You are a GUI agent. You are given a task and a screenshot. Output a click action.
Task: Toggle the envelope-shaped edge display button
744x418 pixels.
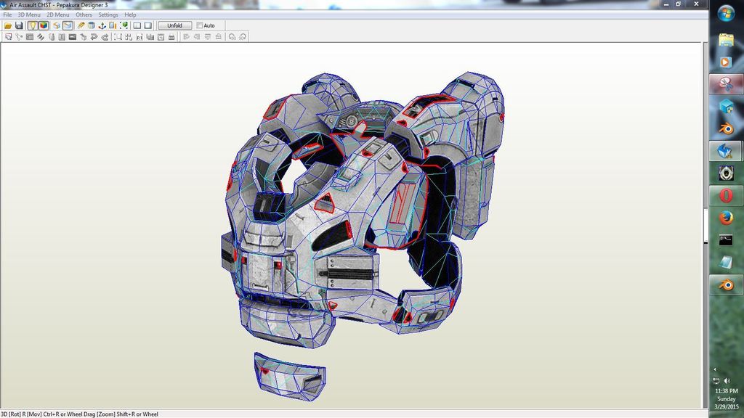[x=68, y=25]
